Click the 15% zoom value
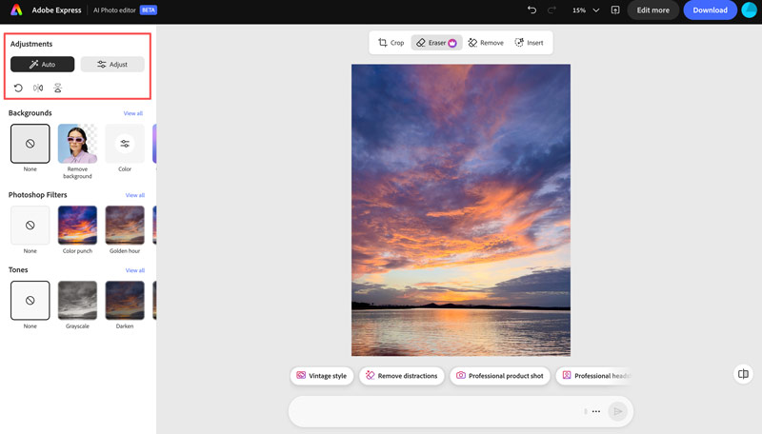762x434 pixels. (x=578, y=10)
